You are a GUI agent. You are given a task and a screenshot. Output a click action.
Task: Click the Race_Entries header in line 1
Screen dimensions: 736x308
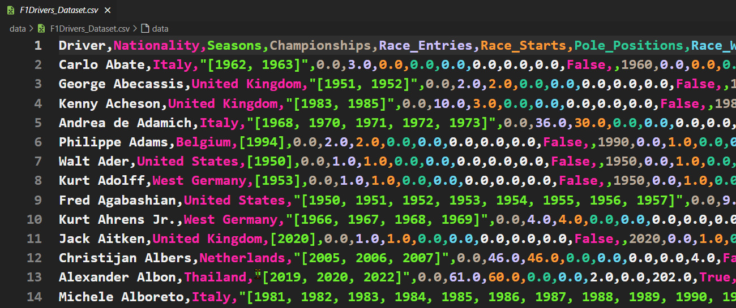point(426,46)
